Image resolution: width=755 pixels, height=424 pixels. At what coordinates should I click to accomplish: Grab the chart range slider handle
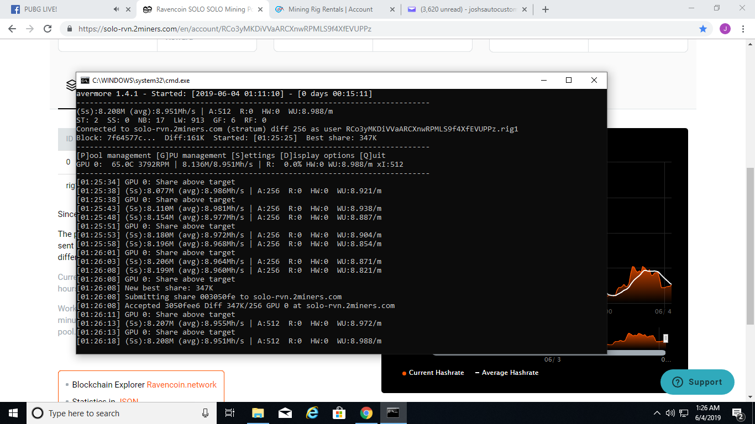(665, 338)
